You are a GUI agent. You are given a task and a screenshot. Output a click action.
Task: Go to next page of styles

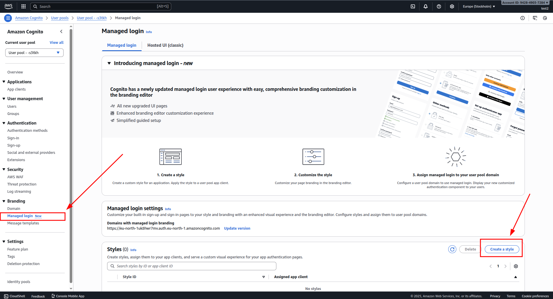pyautogui.click(x=505, y=266)
